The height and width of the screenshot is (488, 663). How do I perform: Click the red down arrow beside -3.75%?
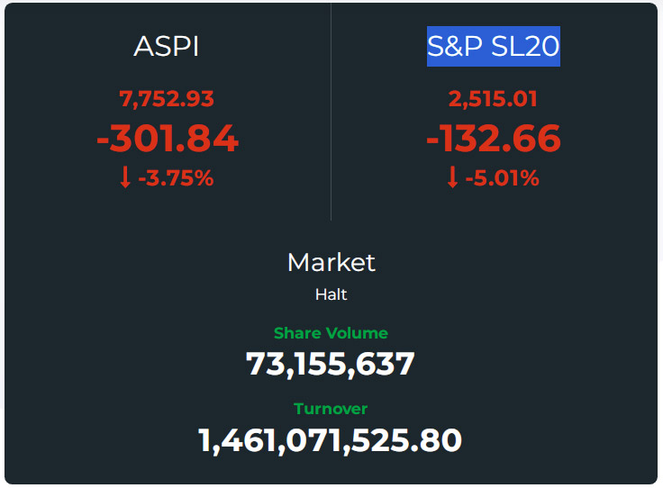click(124, 177)
